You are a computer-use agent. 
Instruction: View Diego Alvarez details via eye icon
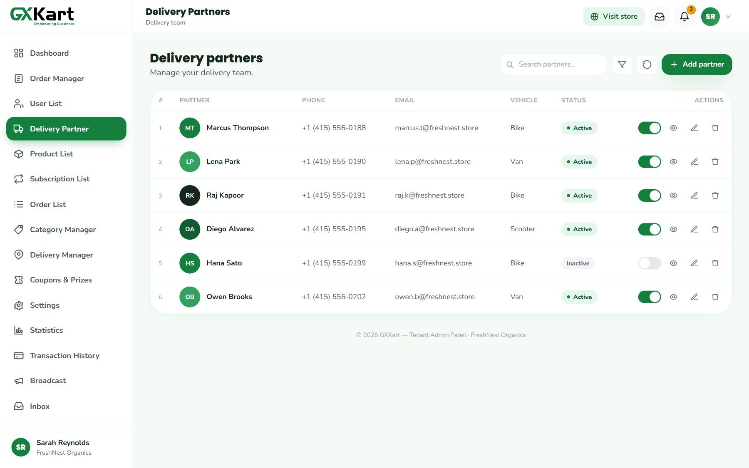coord(674,229)
